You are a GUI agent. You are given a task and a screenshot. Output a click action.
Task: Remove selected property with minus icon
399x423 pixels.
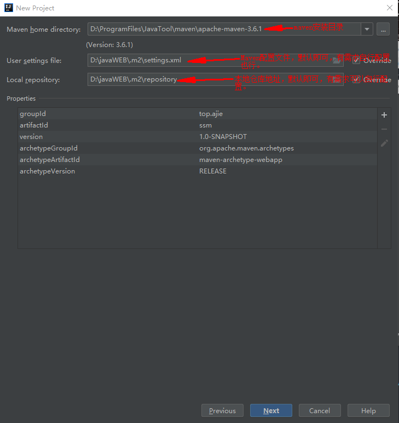point(384,129)
